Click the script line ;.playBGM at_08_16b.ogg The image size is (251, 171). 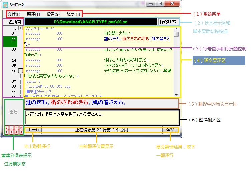tap(47, 86)
